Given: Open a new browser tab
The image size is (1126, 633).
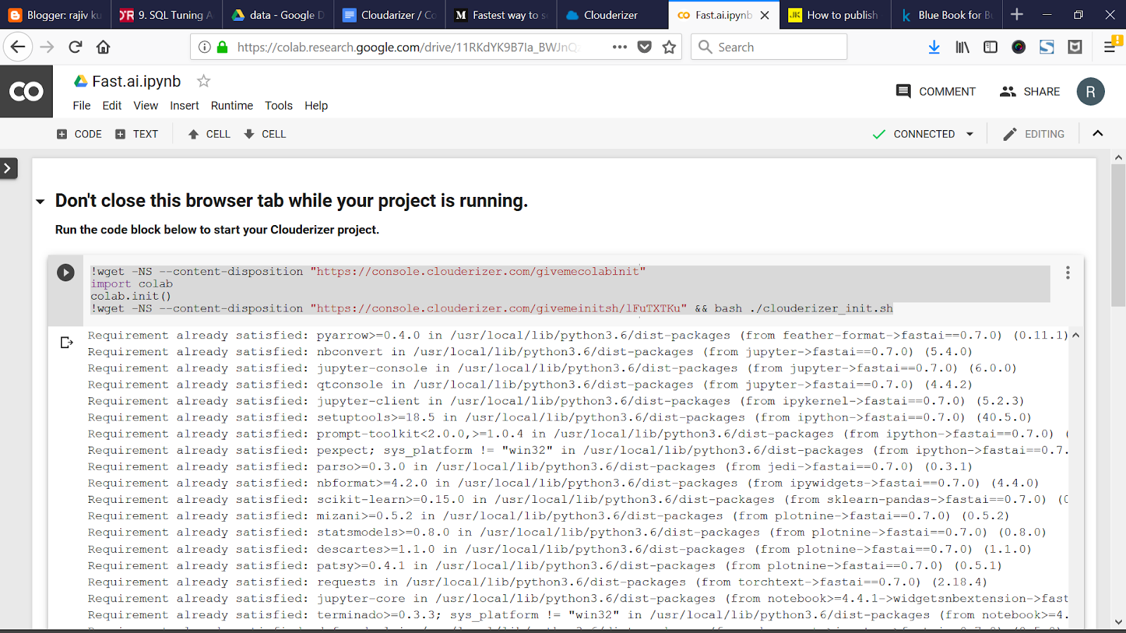Looking at the screenshot, I should pyautogui.click(x=1017, y=15).
